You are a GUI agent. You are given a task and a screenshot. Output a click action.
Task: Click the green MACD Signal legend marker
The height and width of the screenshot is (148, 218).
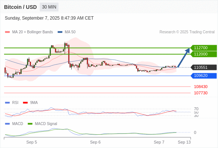click(30, 124)
